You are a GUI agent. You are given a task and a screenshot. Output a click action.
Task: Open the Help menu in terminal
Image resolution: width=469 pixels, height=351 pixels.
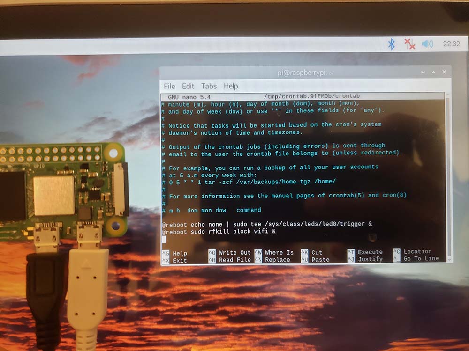click(x=231, y=86)
